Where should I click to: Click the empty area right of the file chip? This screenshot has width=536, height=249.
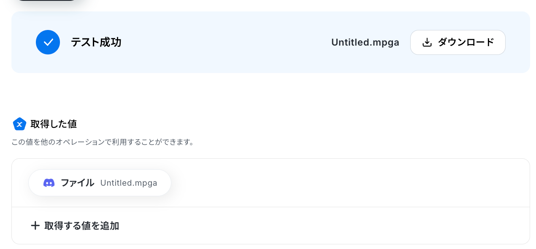coord(350,183)
